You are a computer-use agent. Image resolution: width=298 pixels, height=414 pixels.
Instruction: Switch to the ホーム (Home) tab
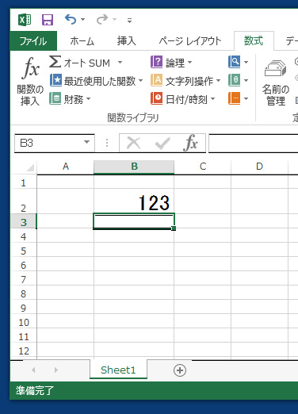click(82, 41)
